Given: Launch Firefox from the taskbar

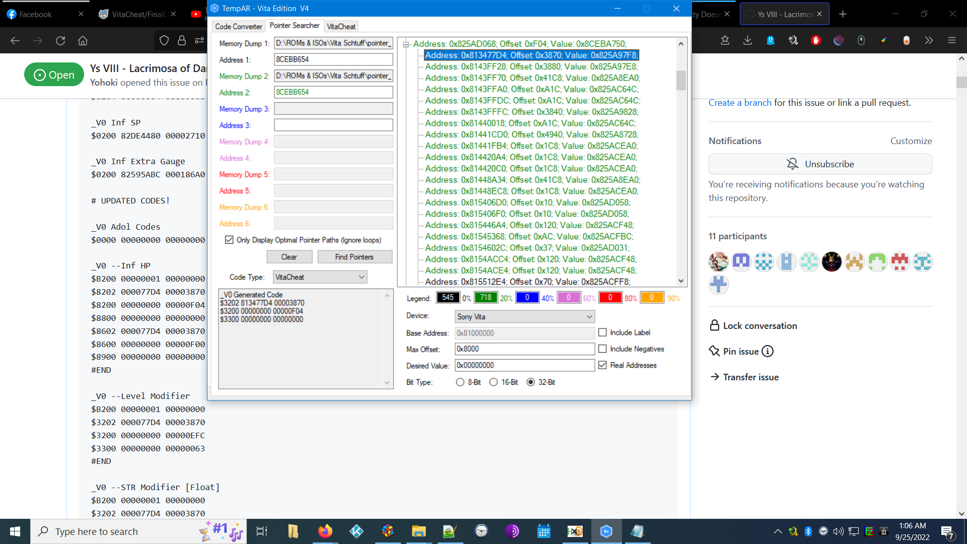Looking at the screenshot, I should [325, 531].
